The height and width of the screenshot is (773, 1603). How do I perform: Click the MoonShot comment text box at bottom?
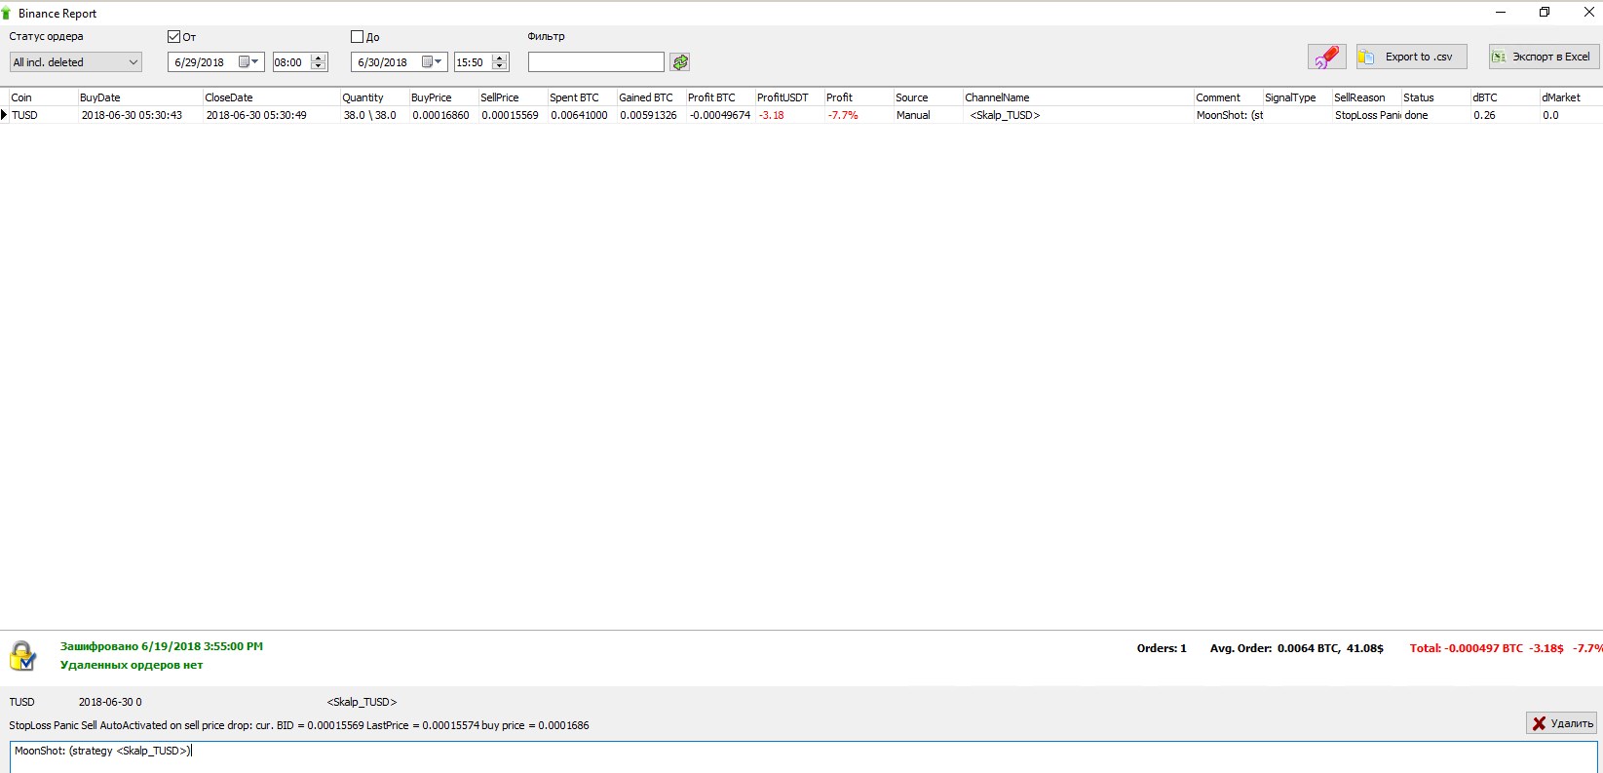pyautogui.click(x=804, y=756)
